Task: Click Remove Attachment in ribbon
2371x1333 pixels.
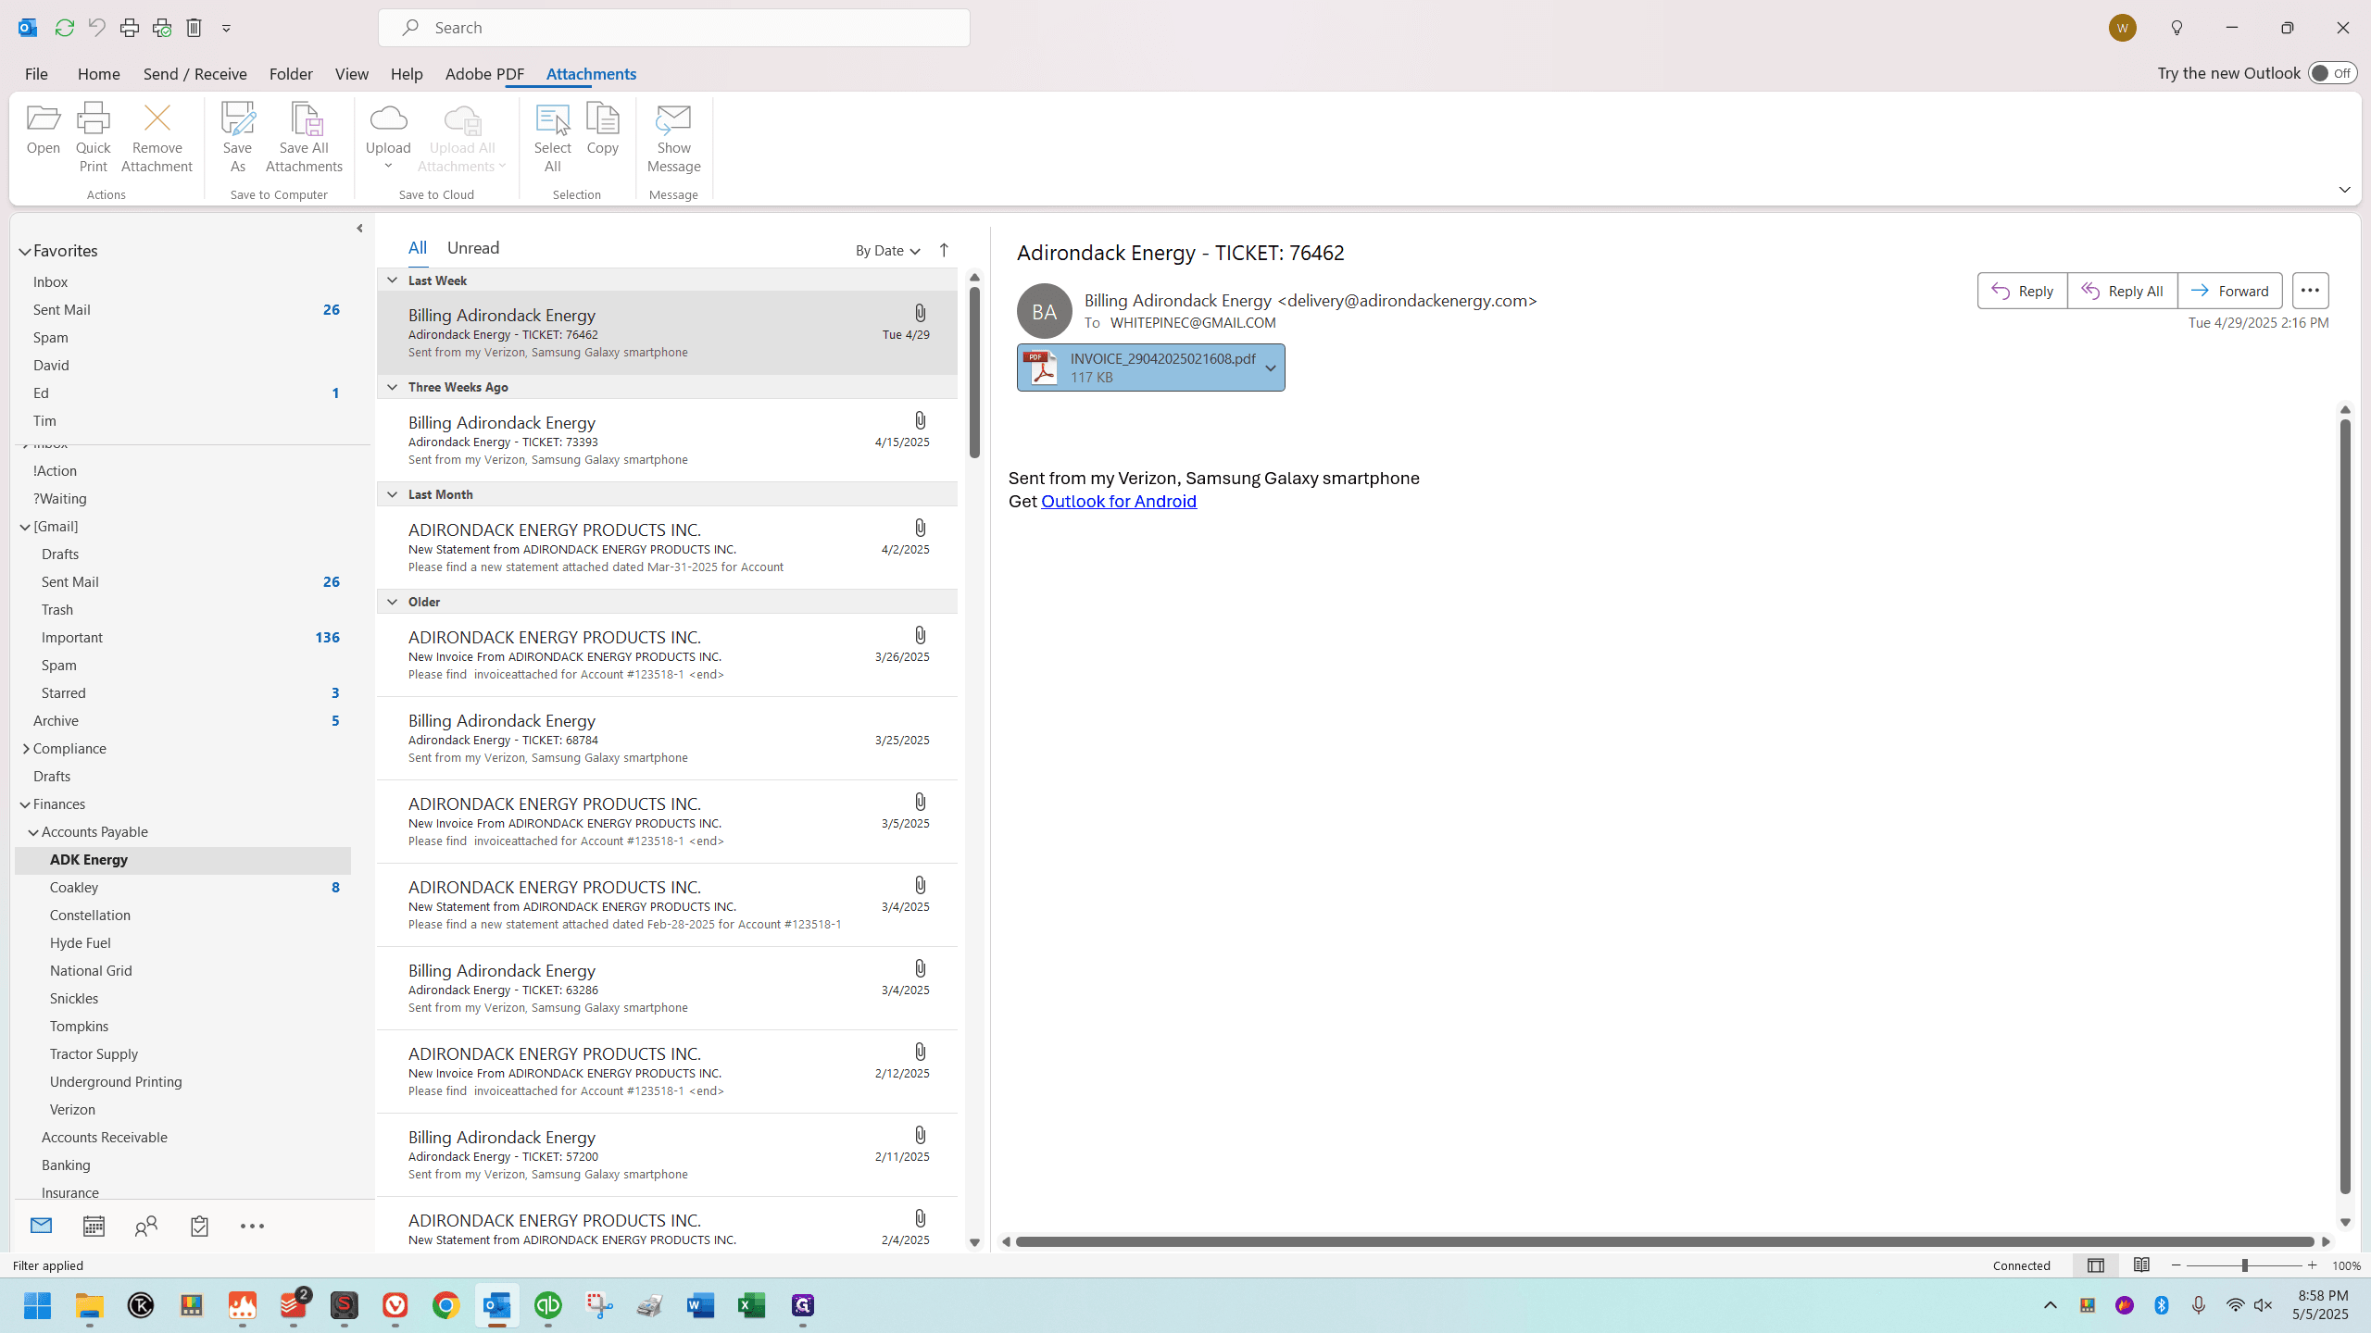Action: pos(157,137)
